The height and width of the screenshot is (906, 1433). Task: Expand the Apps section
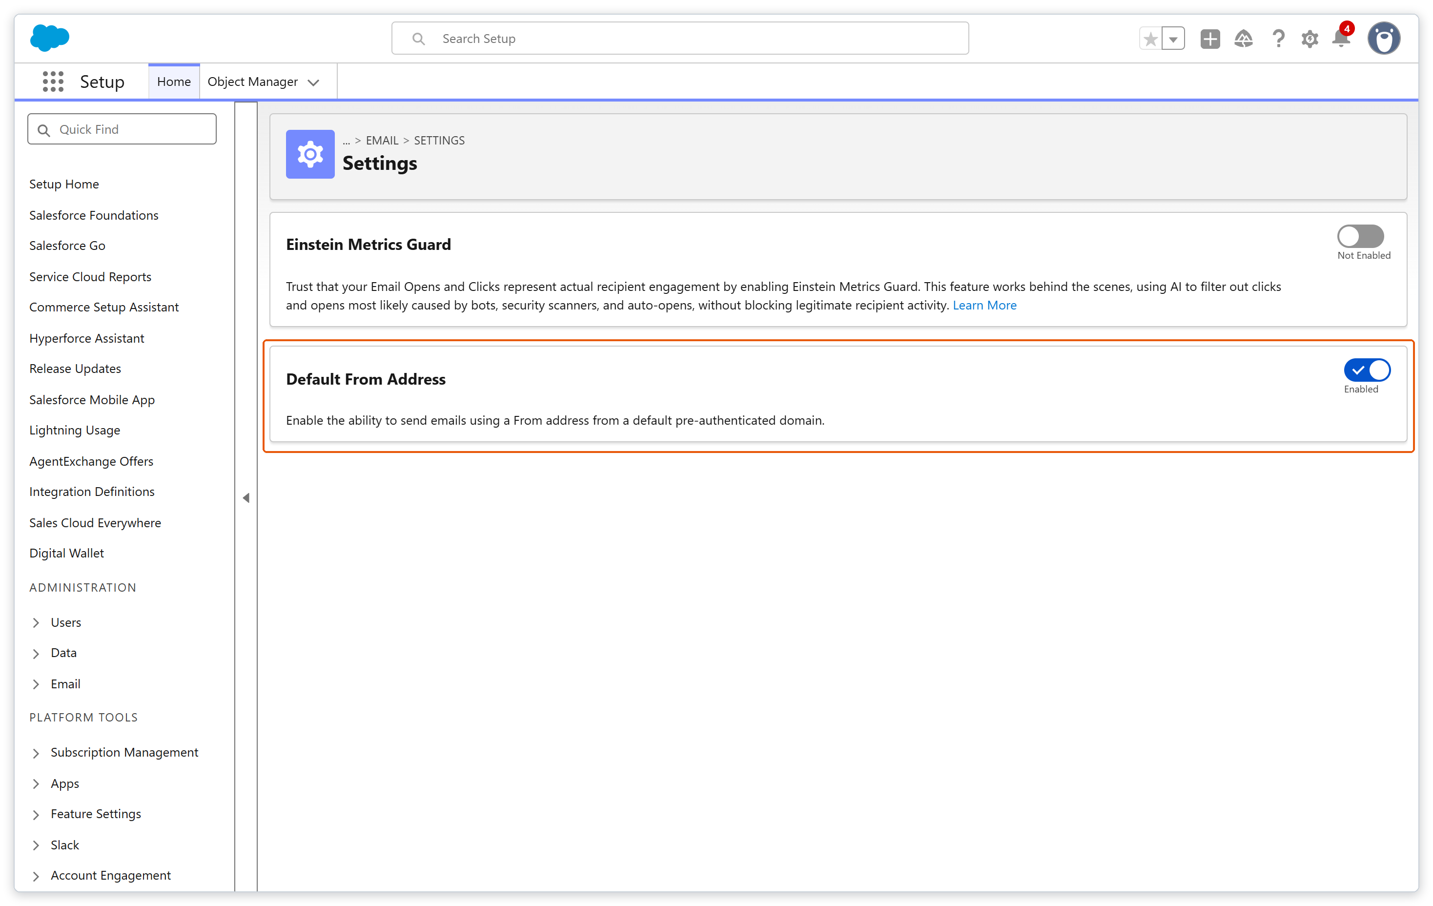36,784
